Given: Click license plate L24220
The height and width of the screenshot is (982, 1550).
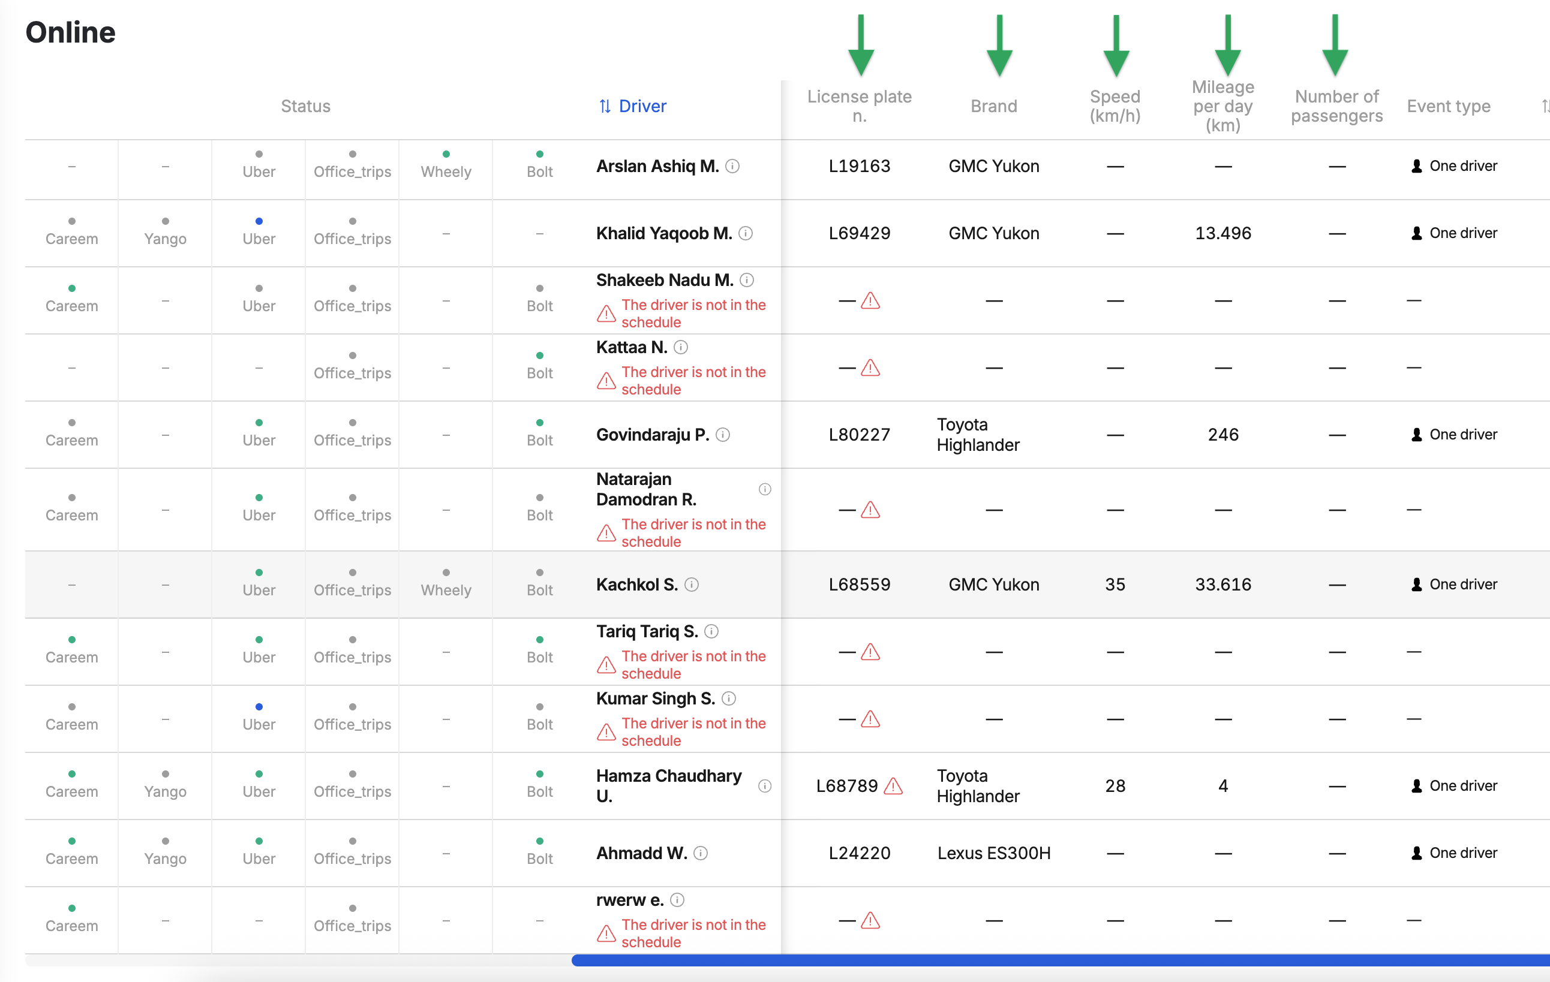Looking at the screenshot, I should click(x=860, y=853).
